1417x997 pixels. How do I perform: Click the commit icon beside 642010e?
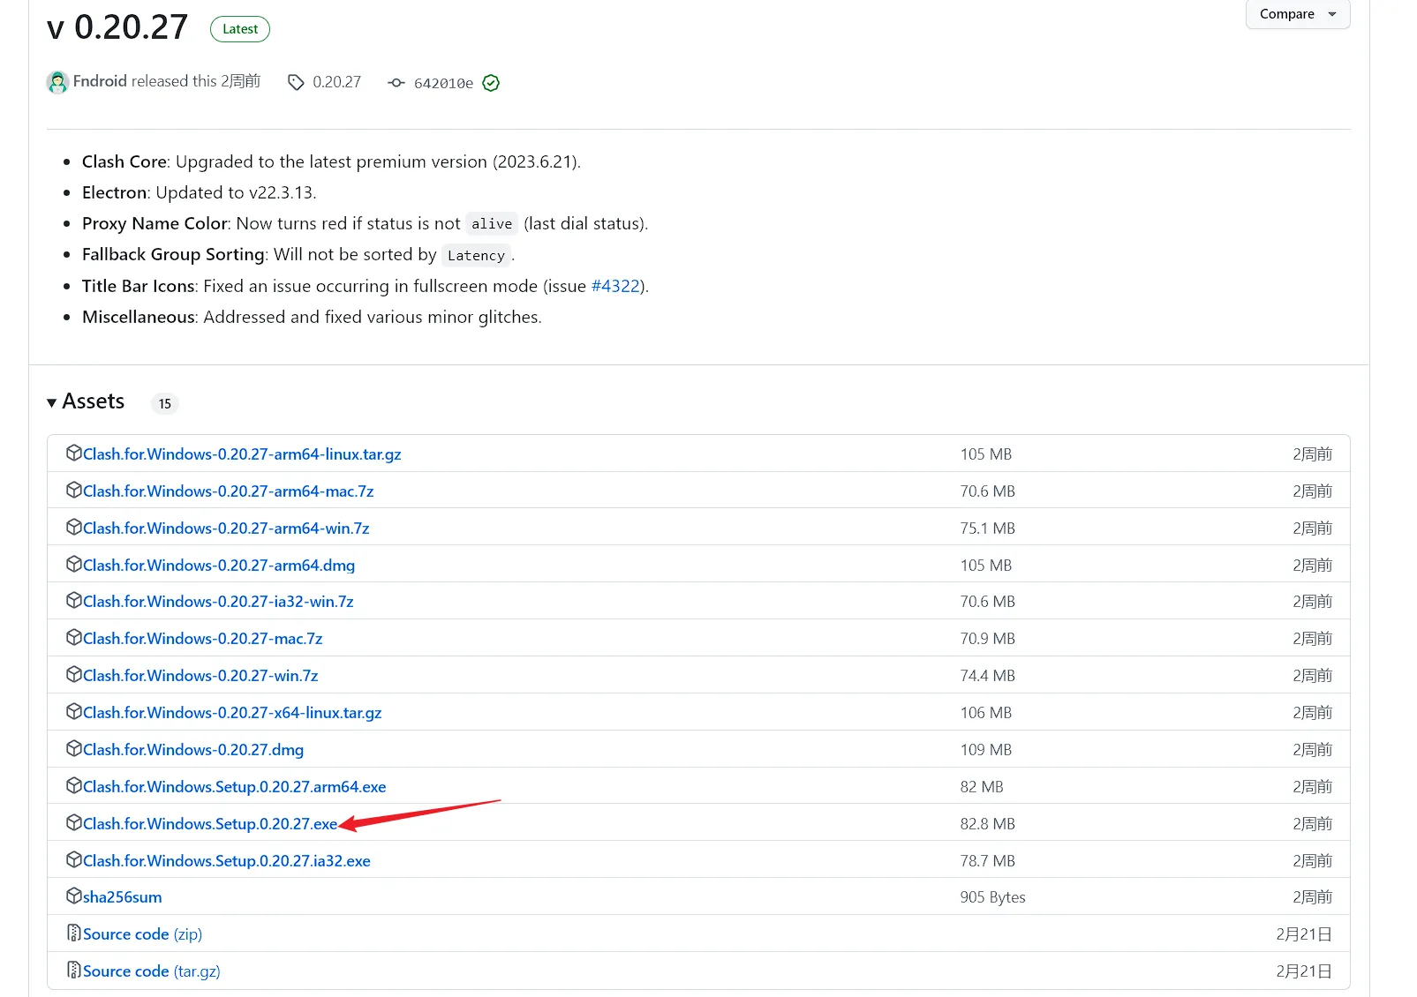(396, 83)
